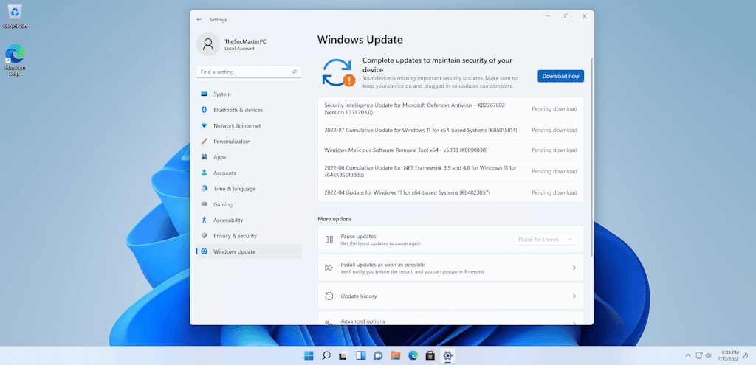Open Privacy & security category
The height and width of the screenshot is (365, 756).
pyautogui.click(x=249, y=236)
